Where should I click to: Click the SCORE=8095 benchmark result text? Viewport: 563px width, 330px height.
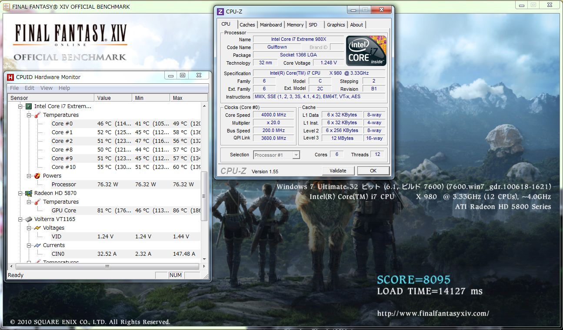[413, 280]
